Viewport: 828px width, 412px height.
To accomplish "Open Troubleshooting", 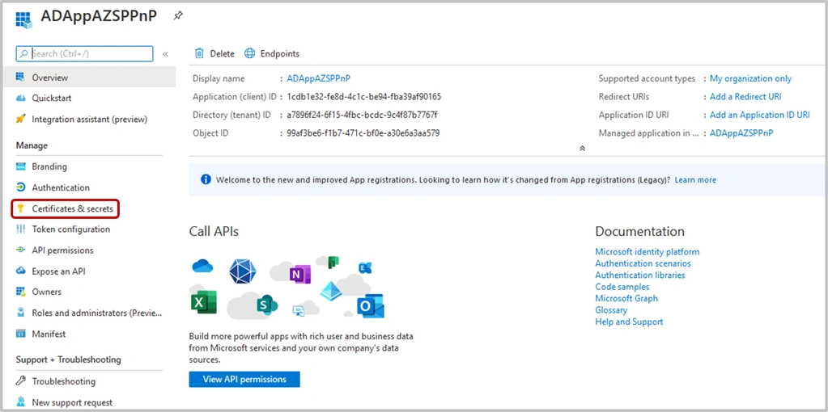I will [64, 381].
